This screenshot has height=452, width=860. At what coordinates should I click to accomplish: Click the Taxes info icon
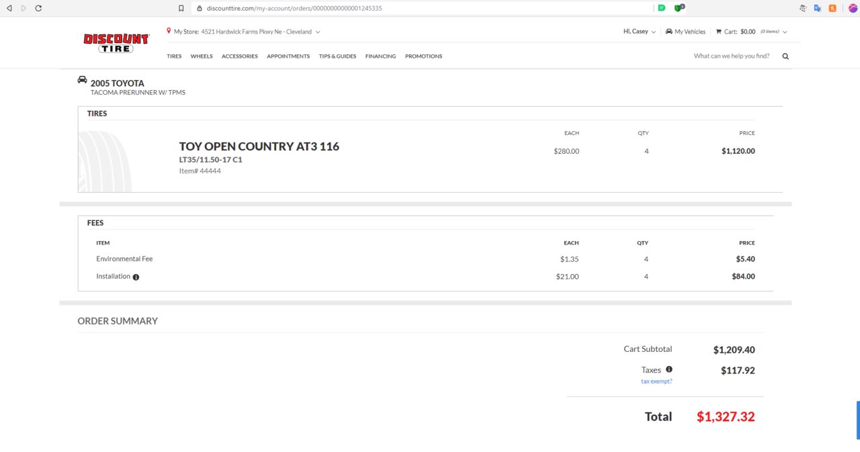coord(669,369)
